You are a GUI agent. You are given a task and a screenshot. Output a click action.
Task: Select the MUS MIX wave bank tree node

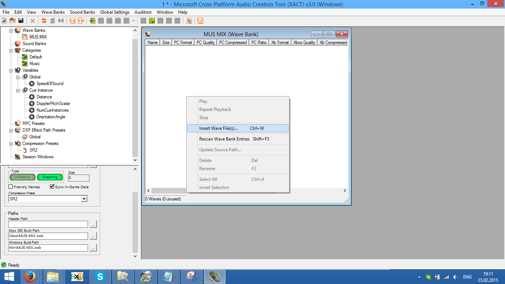point(38,37)
